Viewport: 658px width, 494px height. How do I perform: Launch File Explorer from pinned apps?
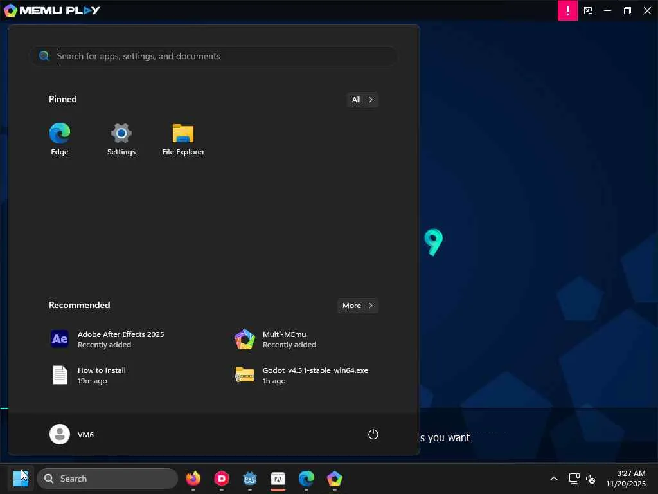pyautogui.click(x=183, y=140)
